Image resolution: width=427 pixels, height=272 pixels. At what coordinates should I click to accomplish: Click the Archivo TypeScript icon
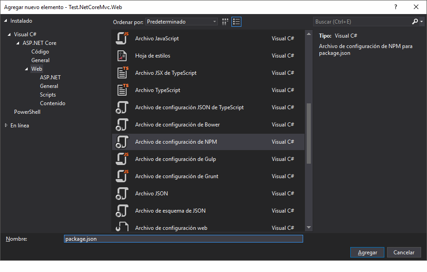click(123, 90)
